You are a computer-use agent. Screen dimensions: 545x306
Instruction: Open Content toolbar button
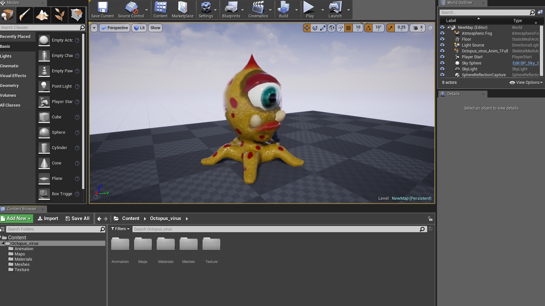161,10
